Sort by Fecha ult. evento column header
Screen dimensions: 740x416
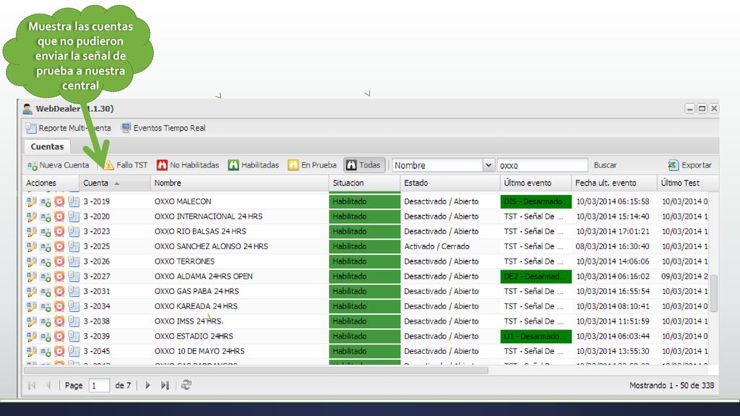[x=614, y=183]
